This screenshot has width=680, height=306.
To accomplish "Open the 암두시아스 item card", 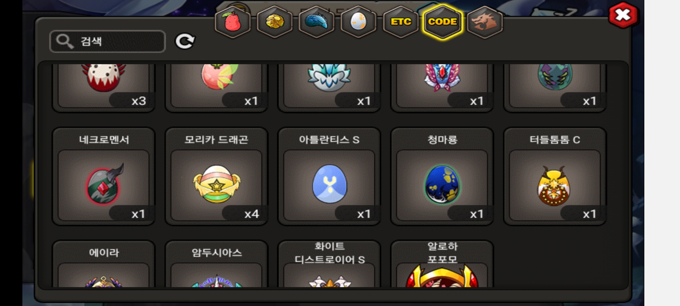I will coord(216,264).
